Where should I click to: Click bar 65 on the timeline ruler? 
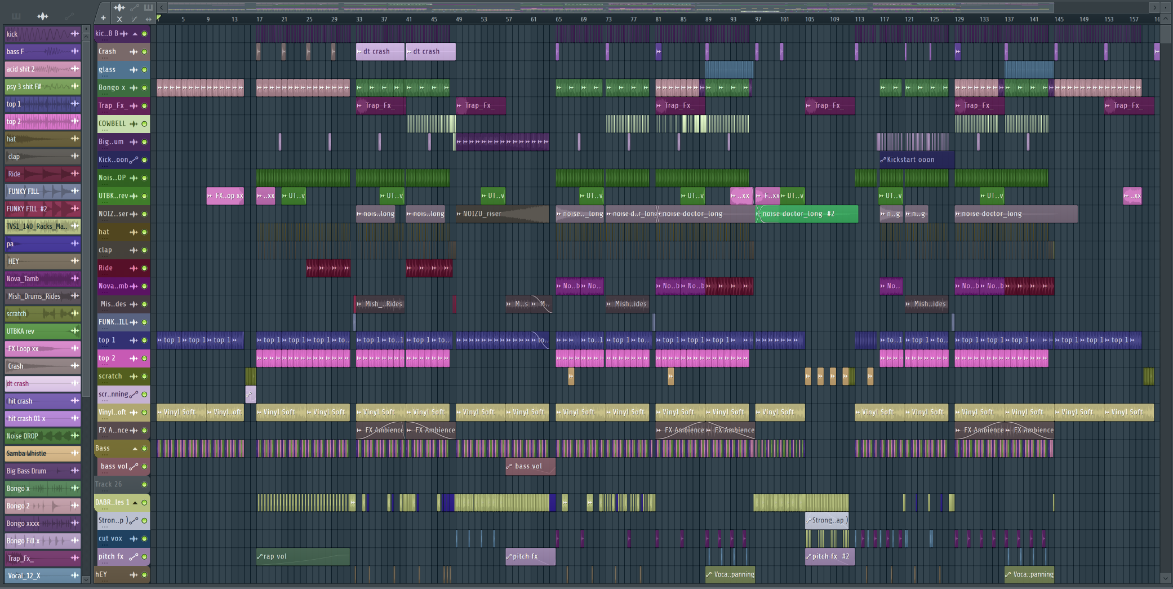pos(558,19)
